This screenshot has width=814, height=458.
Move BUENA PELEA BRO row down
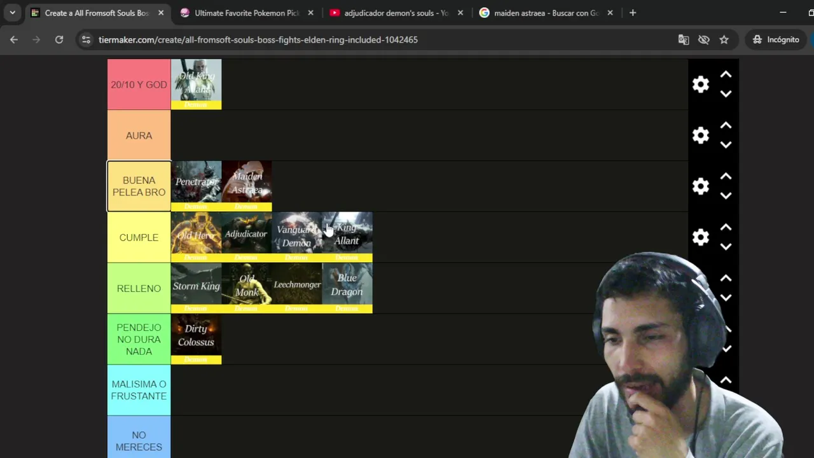(x=726, y=196)
